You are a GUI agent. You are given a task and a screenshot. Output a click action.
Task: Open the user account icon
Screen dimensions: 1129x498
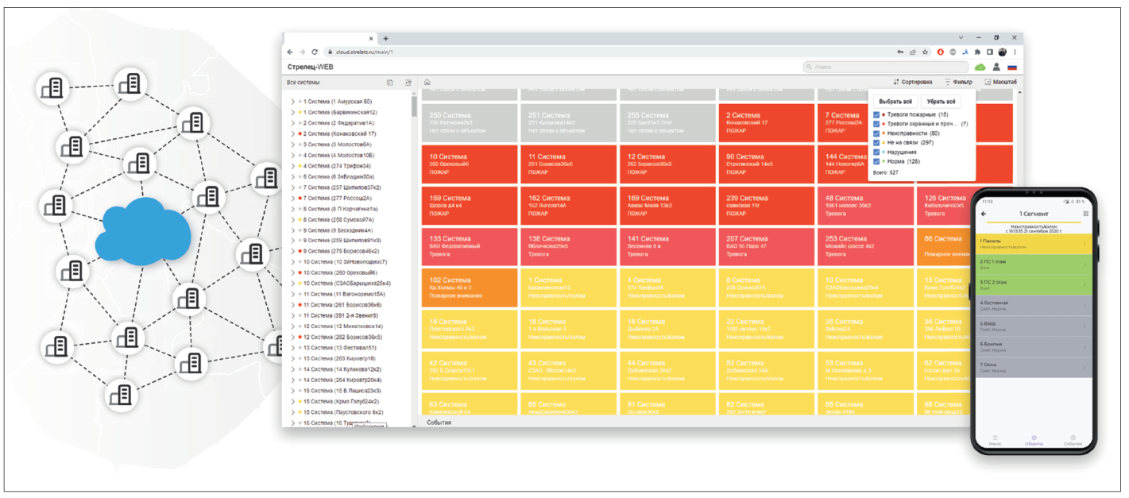[x=996, y=68]
